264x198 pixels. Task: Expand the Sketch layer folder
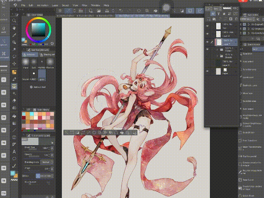[x=217, y=56]
